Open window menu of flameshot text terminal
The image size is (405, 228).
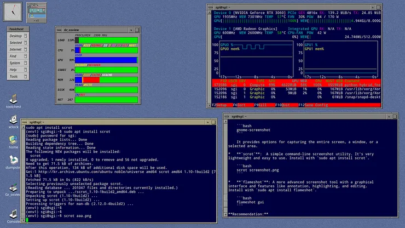coord(227,116)
